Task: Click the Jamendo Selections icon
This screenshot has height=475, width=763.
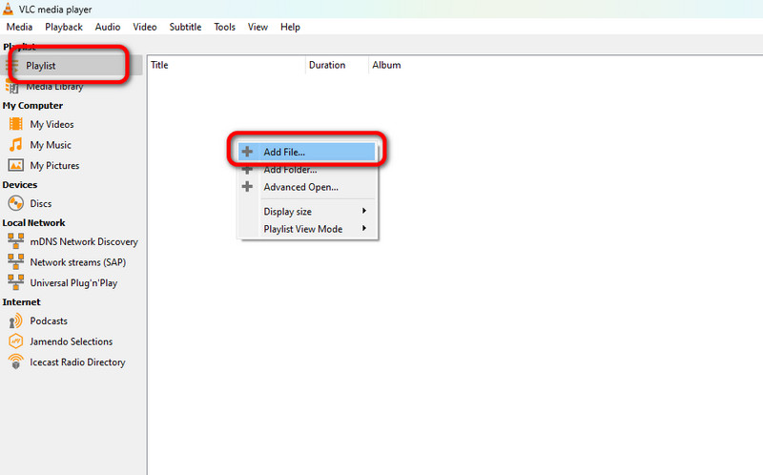Action: [15, 341]
